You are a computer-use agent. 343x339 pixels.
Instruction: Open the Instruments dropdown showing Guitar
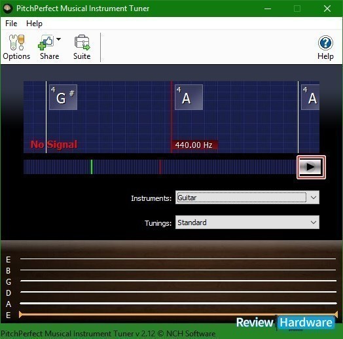click(x=247, y=198)
